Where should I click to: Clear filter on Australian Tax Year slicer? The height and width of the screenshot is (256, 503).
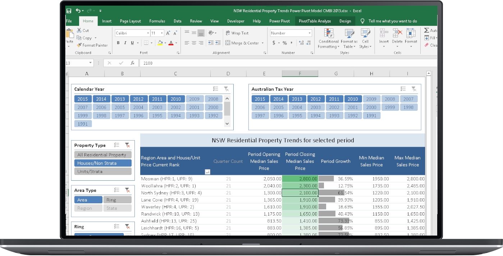[x=414, y=89]
